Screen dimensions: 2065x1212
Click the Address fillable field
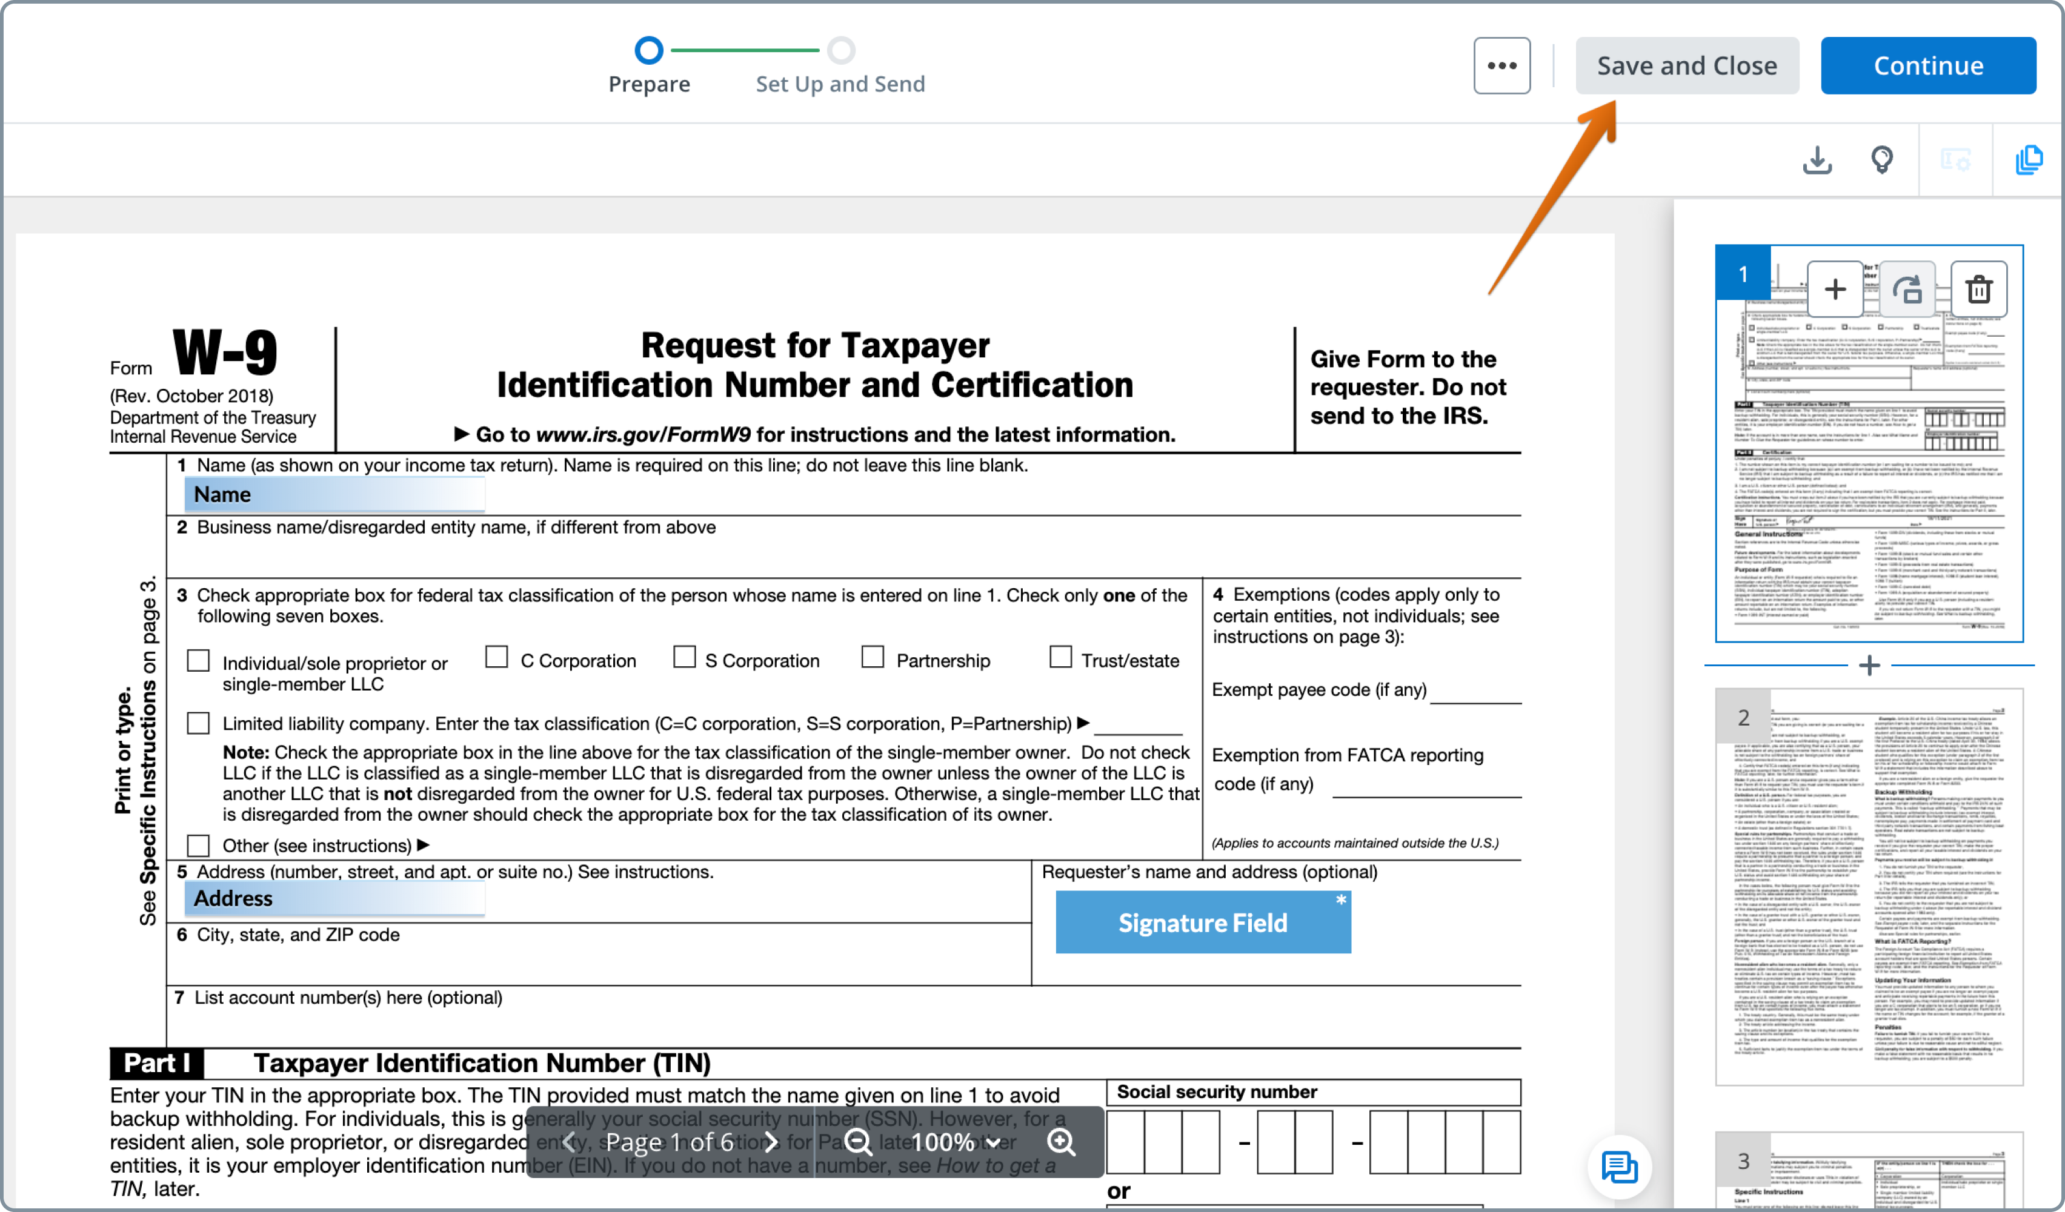point(335,898)
